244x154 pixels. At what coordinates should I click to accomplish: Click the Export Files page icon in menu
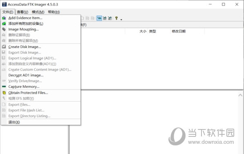click(4, 105)
